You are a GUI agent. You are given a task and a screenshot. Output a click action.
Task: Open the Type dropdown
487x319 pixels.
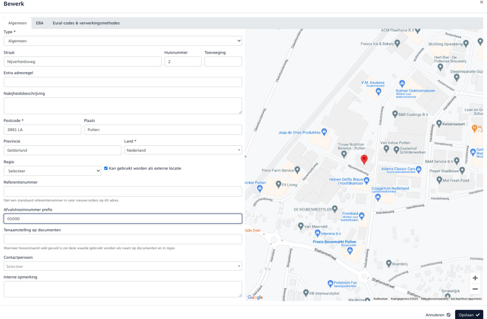(123, 41)
